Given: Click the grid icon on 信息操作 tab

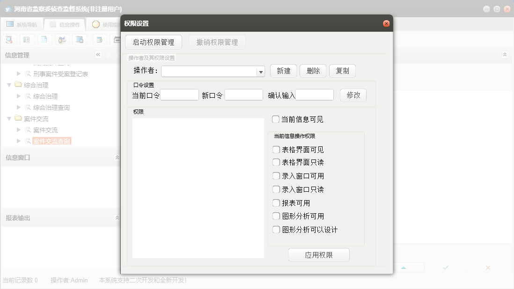Looking at the screenshot, I should [53, 24].
